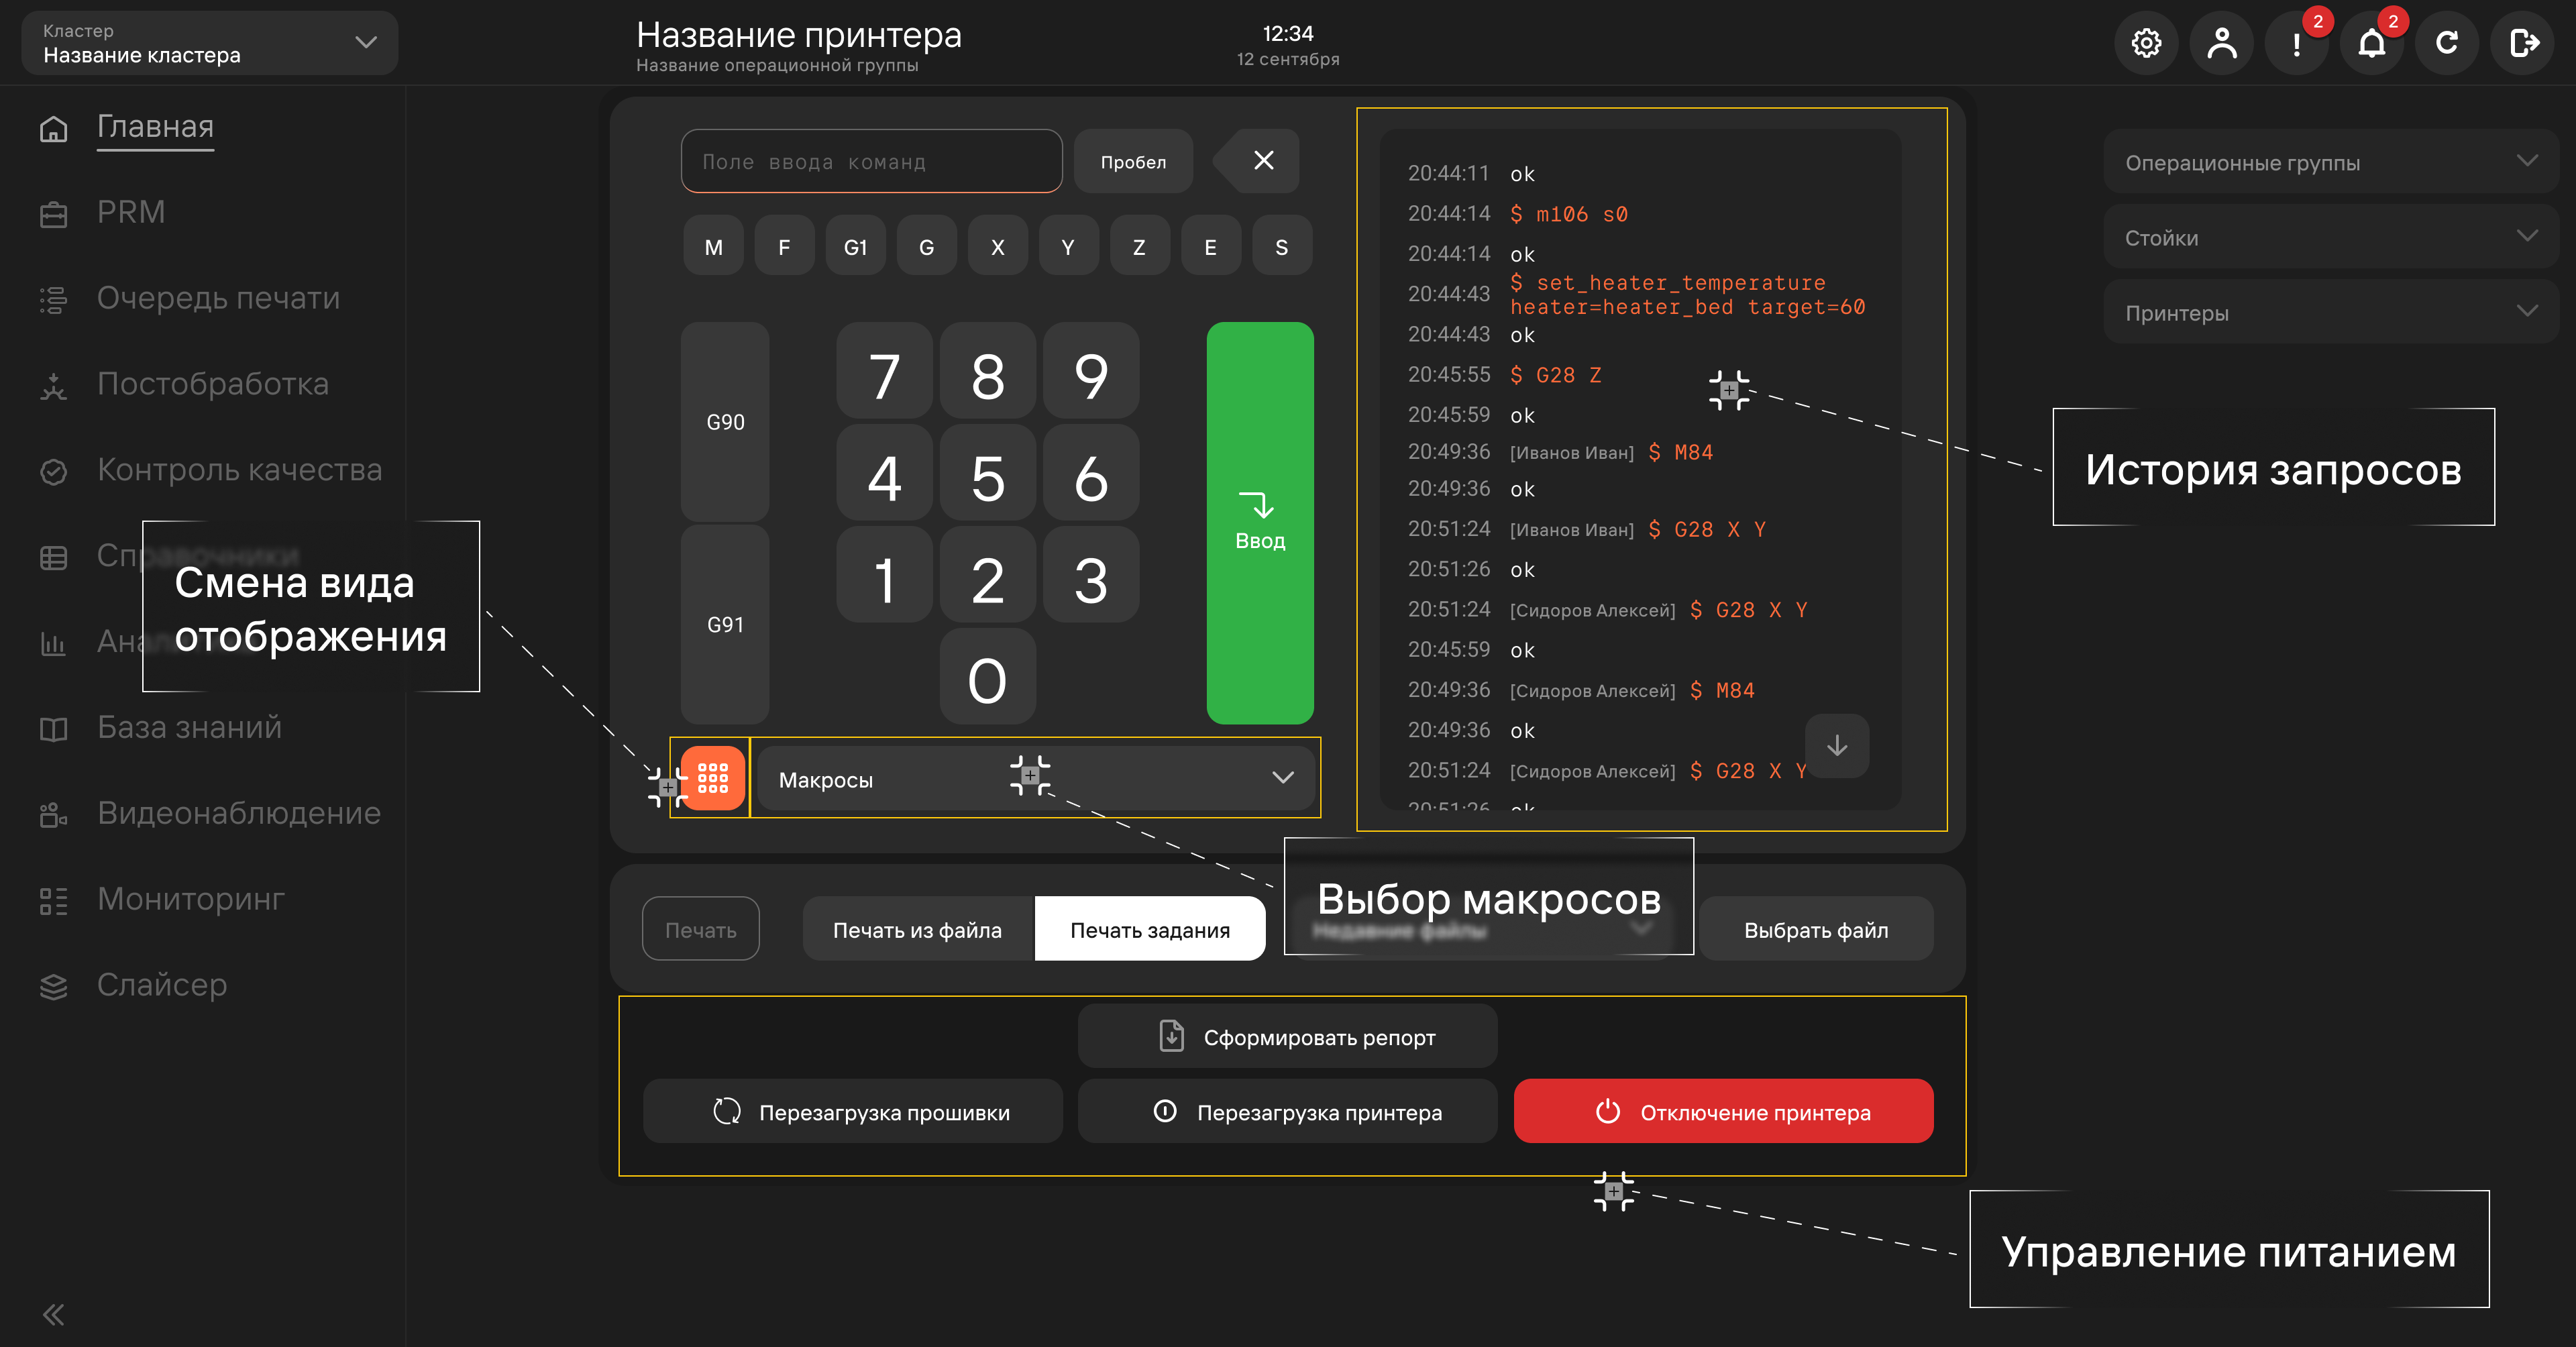Click Сформировать репорт button
Viewport: 2576px width, 1347px height.
(x=1288, y=1036)
